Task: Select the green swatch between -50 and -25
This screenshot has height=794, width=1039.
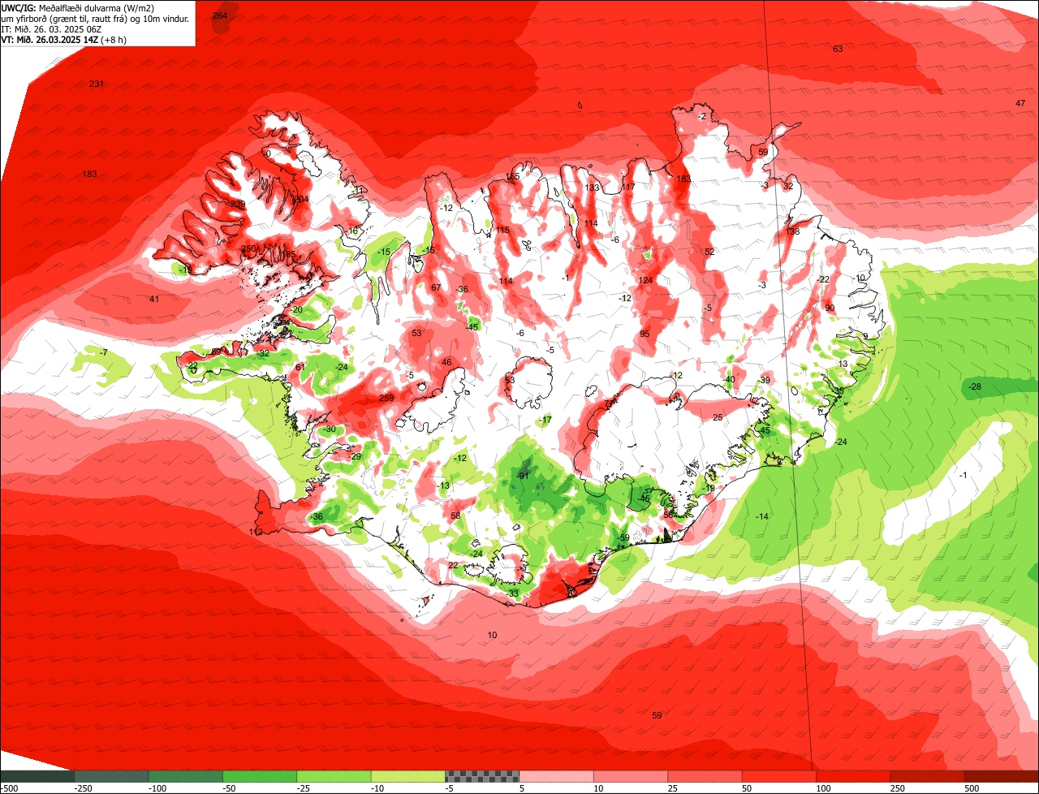Action: pyautogui.click(x=260, y=775)
